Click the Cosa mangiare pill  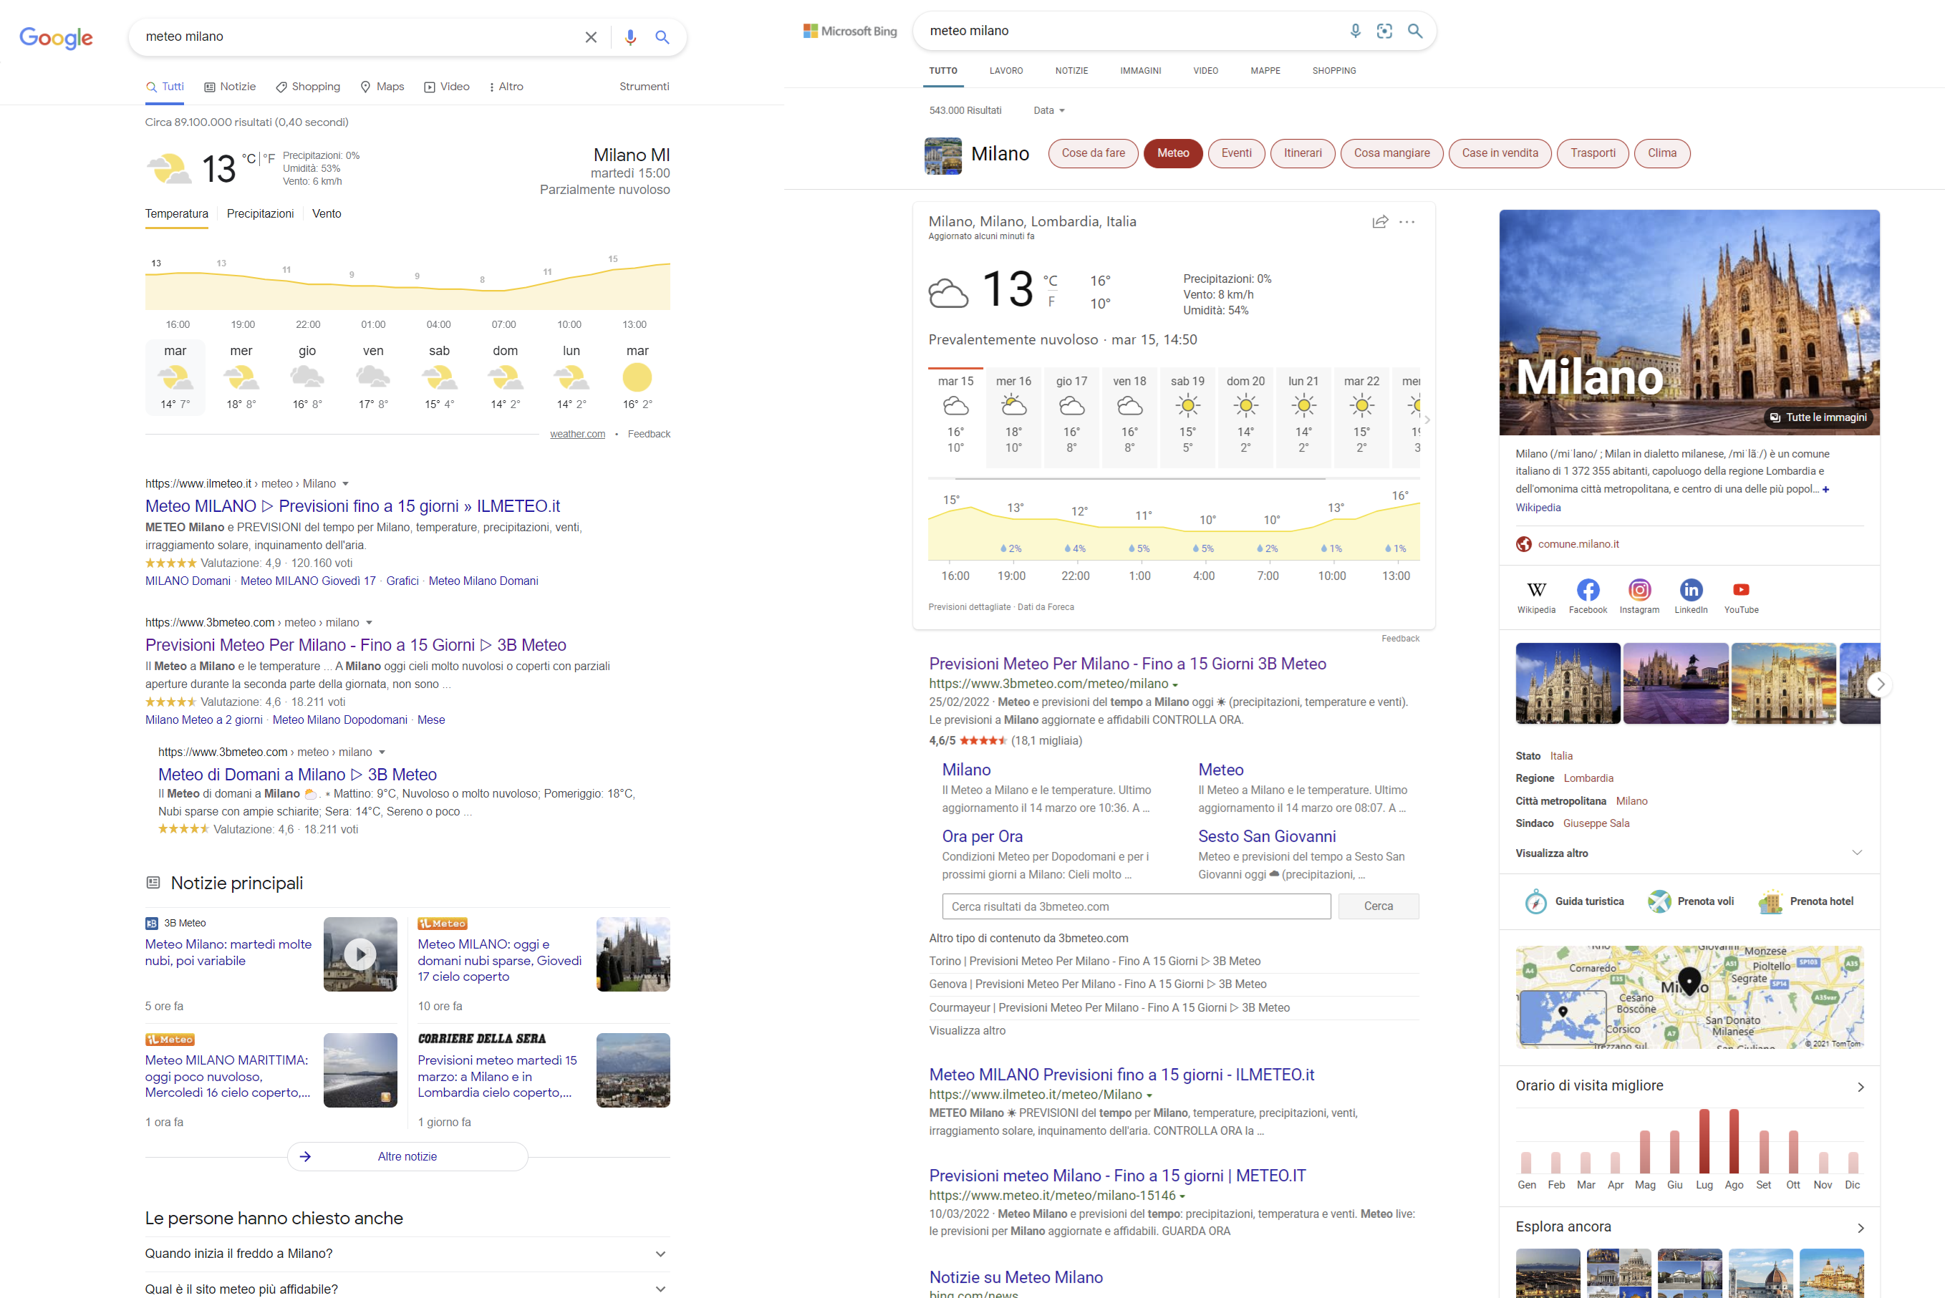pyautogui.click(x=1391, y=153)
